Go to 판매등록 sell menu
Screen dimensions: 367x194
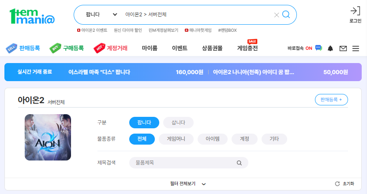pos(30,48)
